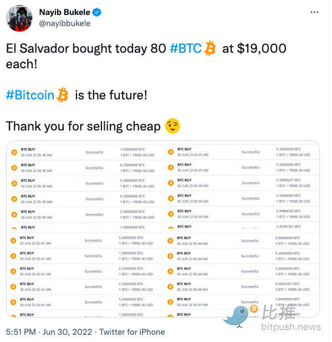Click the blue verified badge
Image resolution: width=332 pixels, height=342 pixels.
pos(96,12)
